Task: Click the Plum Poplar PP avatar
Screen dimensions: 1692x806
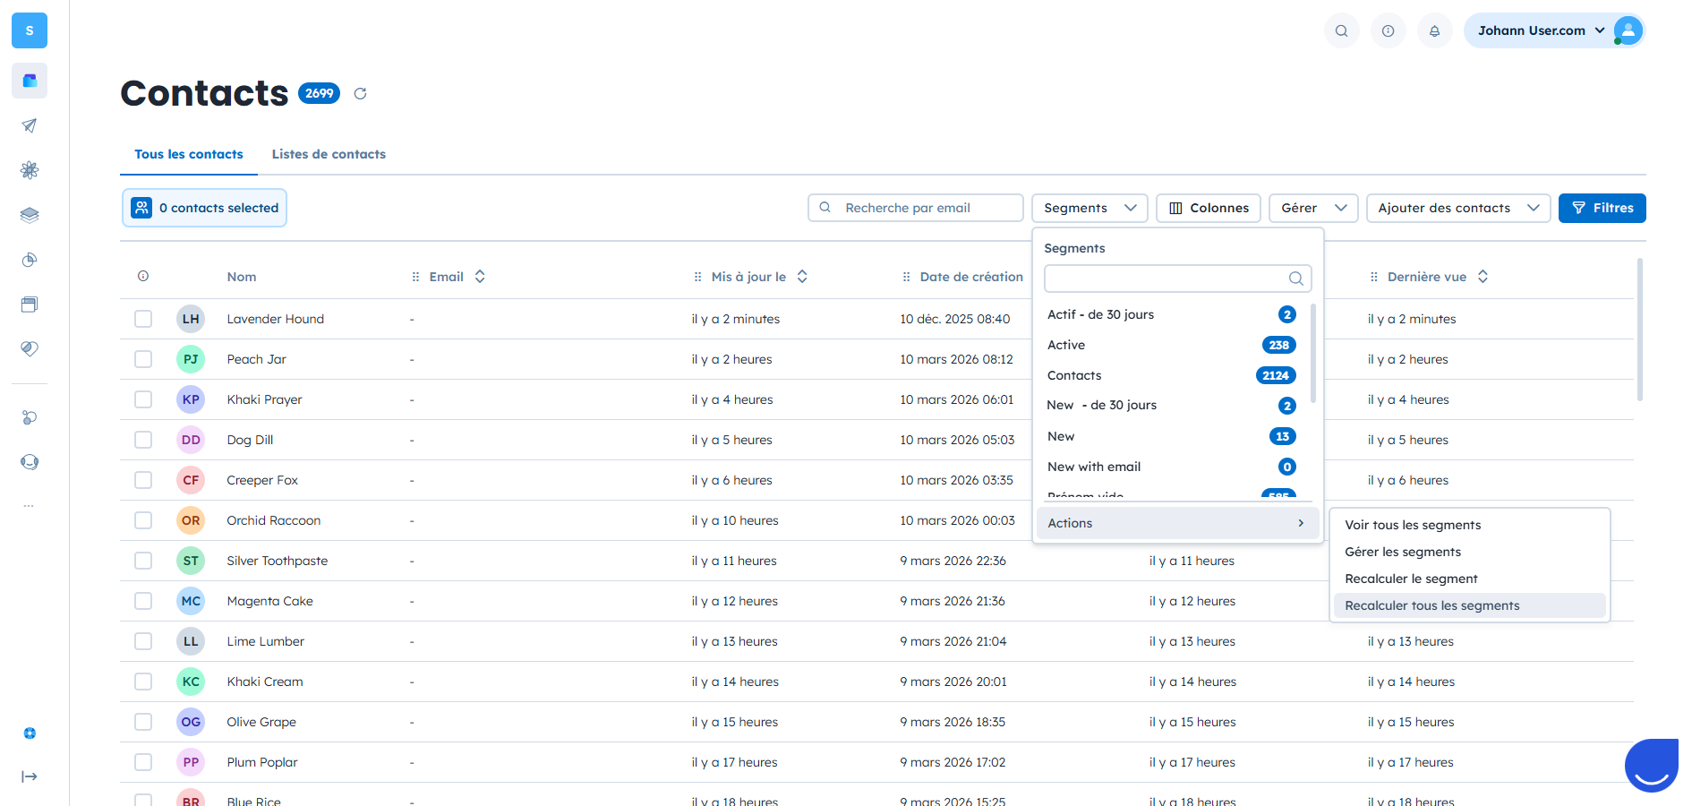Action: [191, 762]
